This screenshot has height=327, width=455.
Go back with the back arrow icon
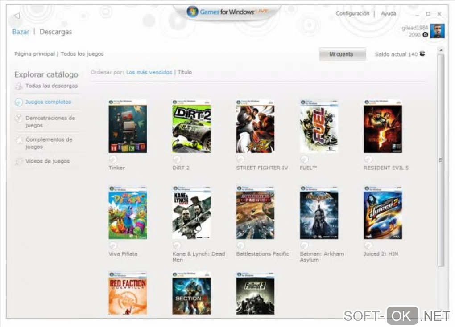coord(17,16)
